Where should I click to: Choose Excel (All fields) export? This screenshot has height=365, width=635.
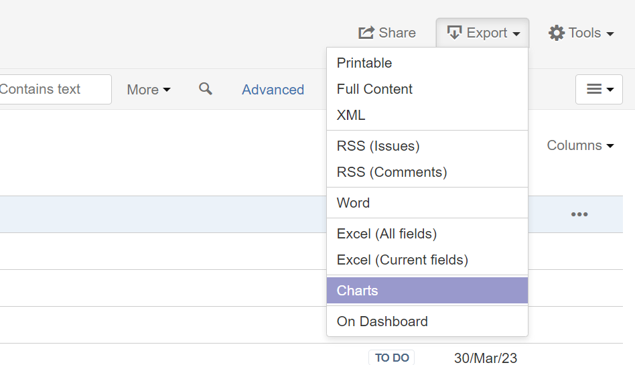click(x=386, y=234)
